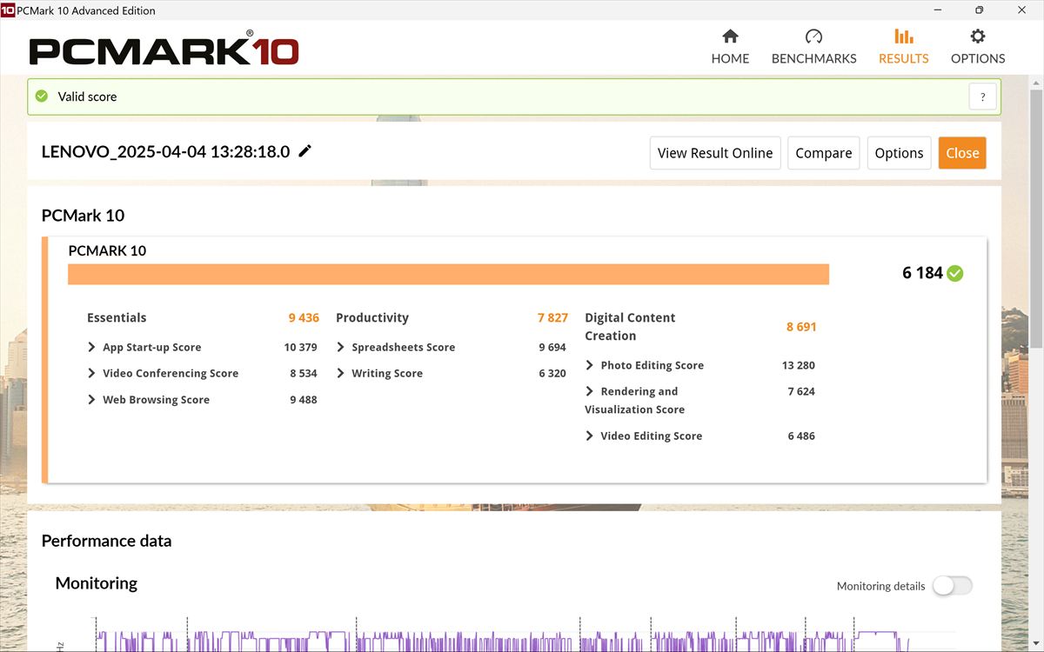The height and width of the screenshot is (652, 1044).
Task: Click Photo Editing value 13 280
Action: tap(799, 365)
